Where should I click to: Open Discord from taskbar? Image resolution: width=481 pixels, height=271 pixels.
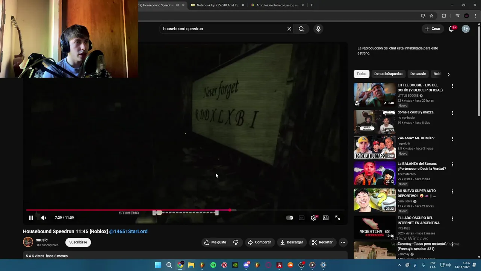[x=246, y=265]
